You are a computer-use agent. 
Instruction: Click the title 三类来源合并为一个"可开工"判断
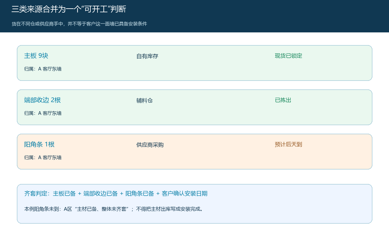69,9
